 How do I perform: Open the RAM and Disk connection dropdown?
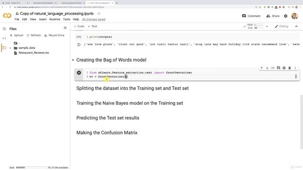coord(267,26)
